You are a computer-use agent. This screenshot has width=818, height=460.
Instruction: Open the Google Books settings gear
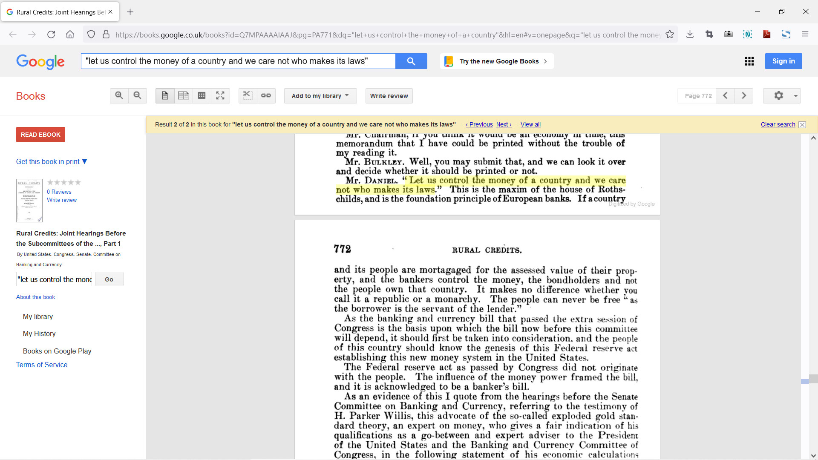[x=779, y=95]
